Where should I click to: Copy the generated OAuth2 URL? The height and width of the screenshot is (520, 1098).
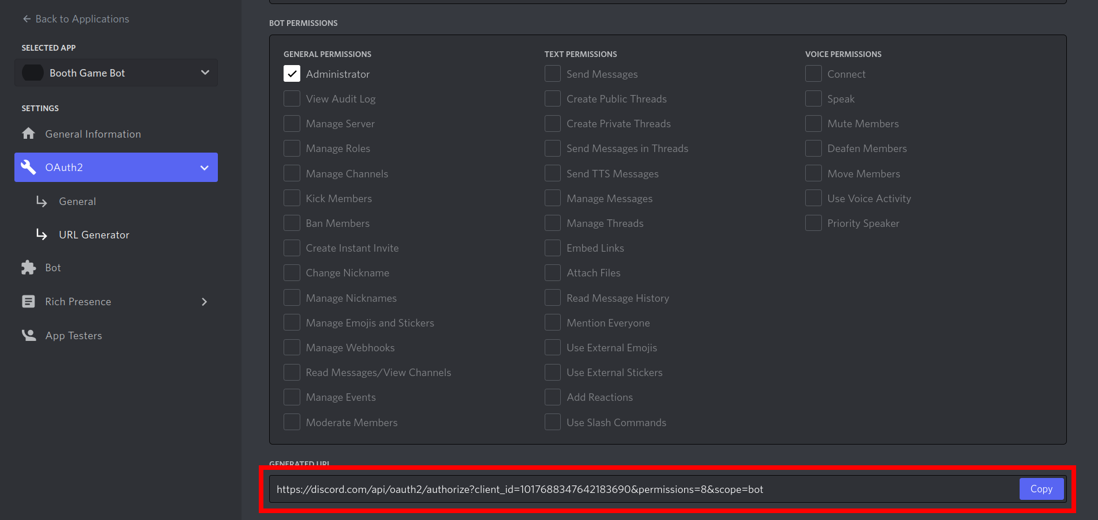pyautogui.click(x=1041, y=489)
